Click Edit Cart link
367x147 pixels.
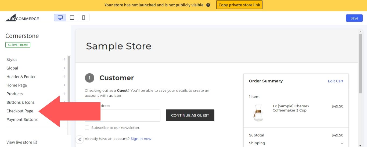336,81
